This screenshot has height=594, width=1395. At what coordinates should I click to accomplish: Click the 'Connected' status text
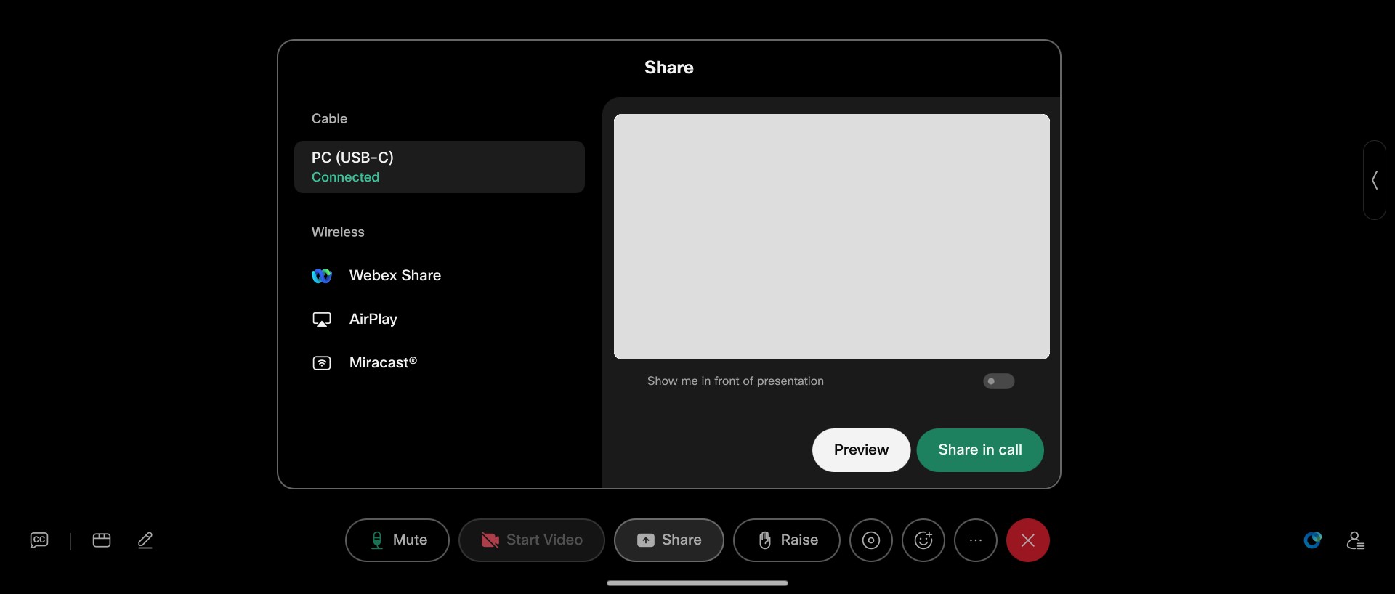345,177
